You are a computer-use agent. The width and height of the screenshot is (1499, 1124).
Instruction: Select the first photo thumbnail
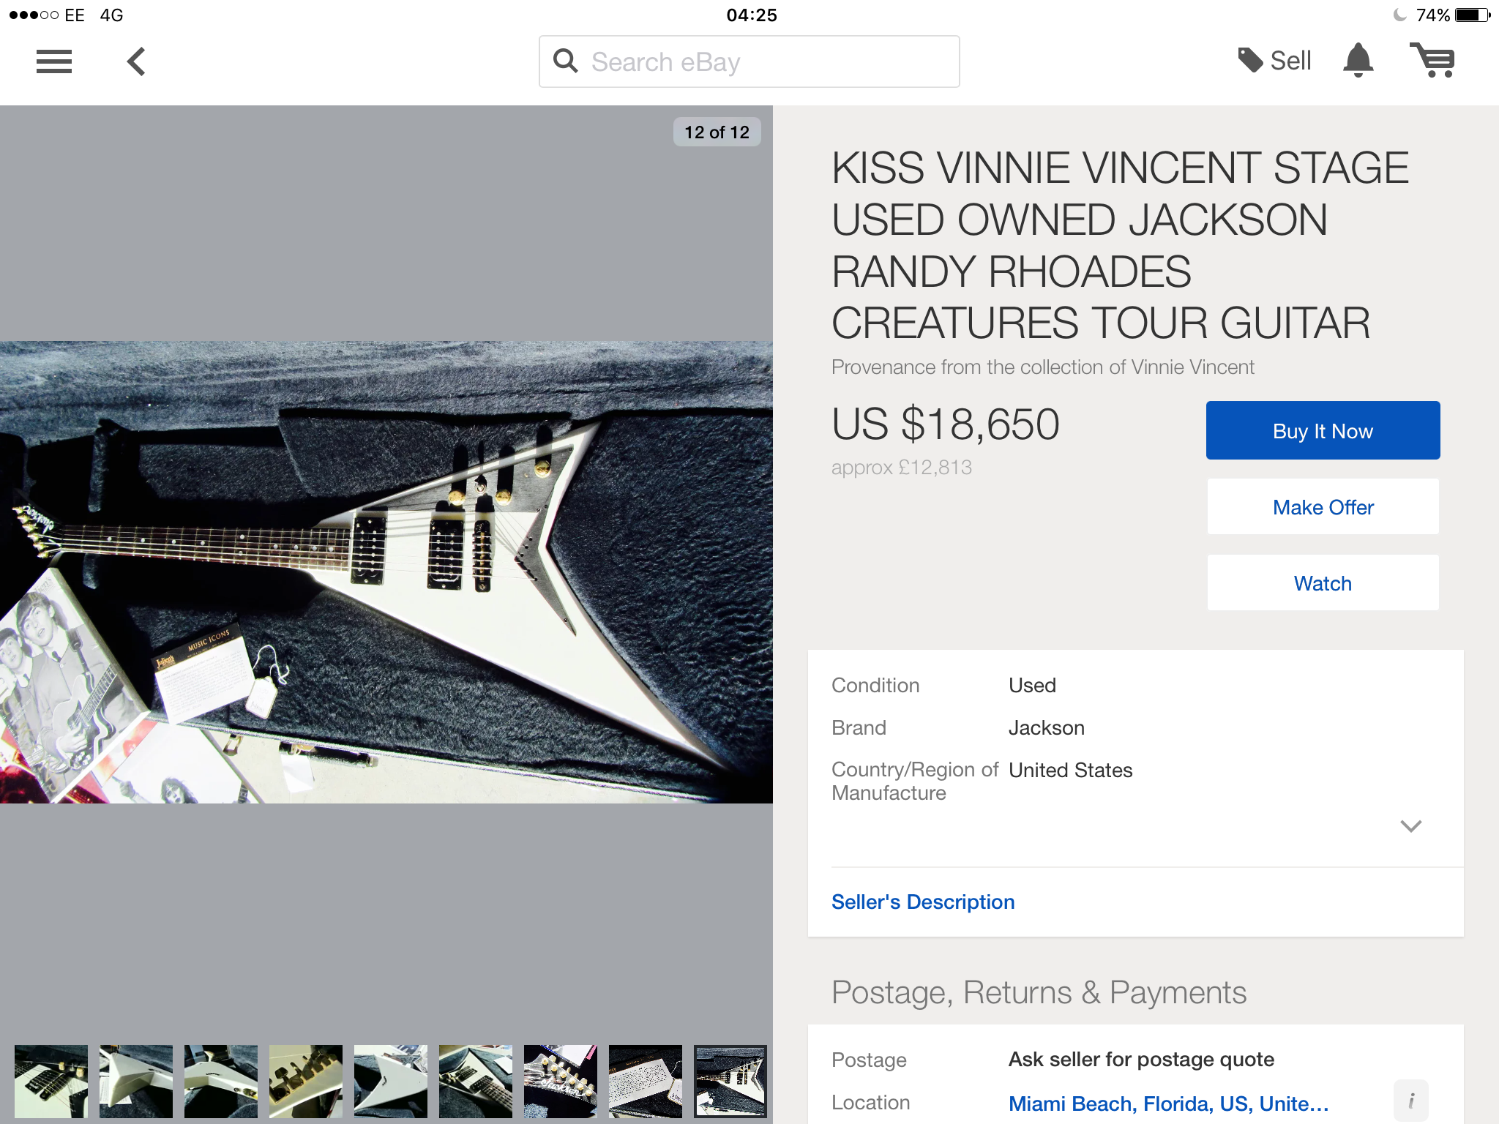pos(51,1081)
